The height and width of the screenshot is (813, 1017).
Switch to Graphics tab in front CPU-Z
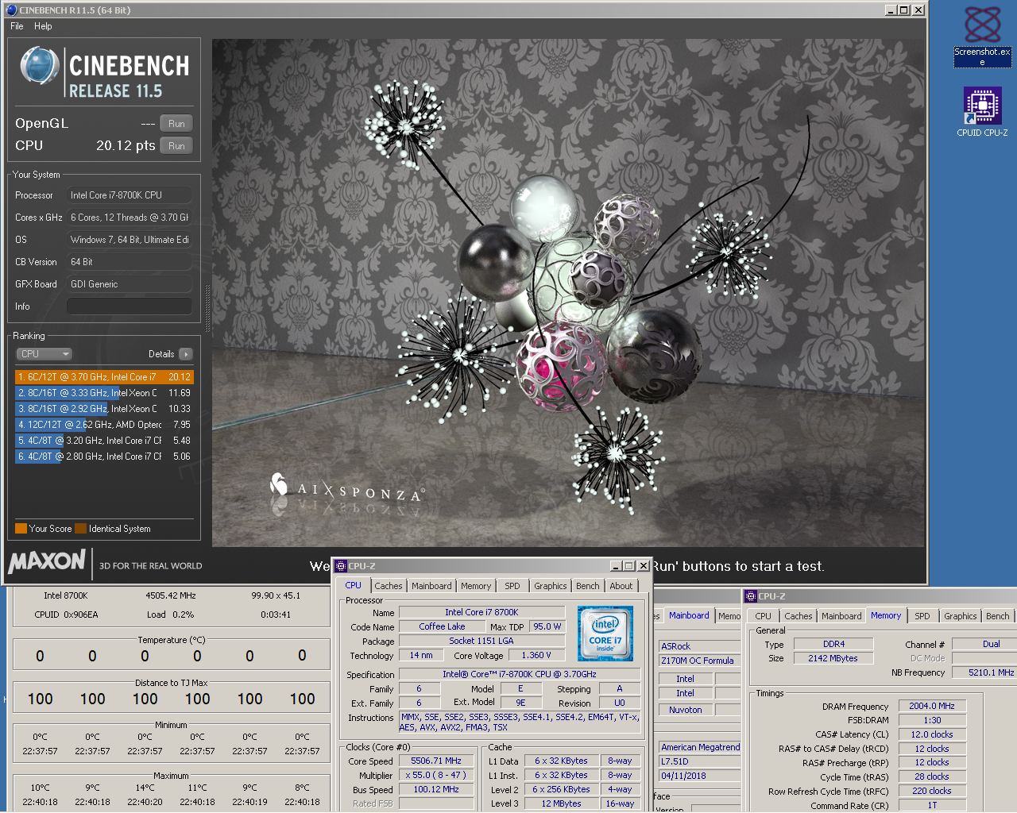point(551,586)
